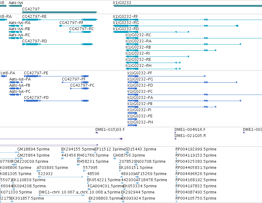Screen dimensions: 262x203
Task: Select the l(1)G0232 gene label
Action: tap(122, 3)
